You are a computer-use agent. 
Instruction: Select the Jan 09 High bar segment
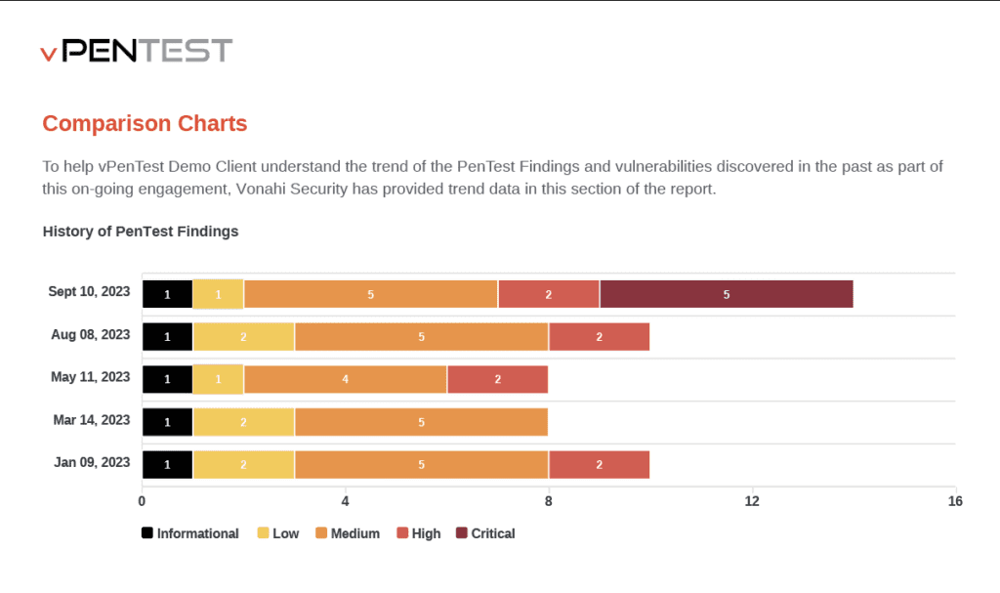(x=599, y=465)
